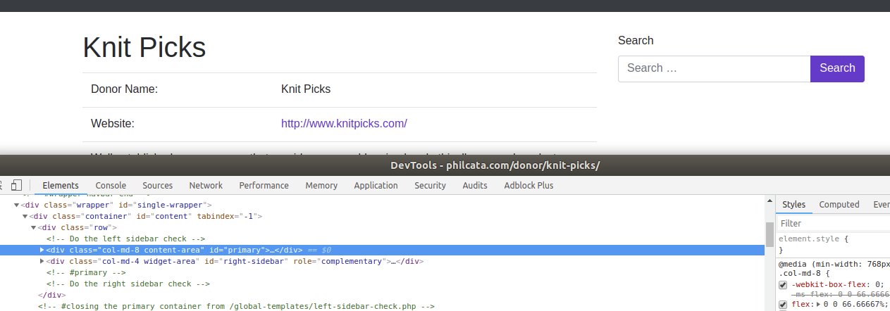Collapse the single-wrapper div node
Image resolution: width=890 pixels, height=311 pixels.
click(x=17, y=205)
